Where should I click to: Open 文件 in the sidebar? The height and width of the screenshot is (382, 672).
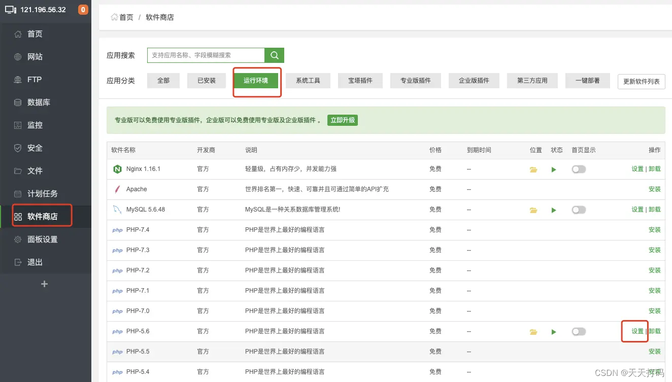click(x=46, y=171)
